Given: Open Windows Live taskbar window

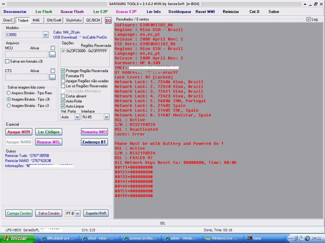Looking at the screenshot, I should click(x=223, y=238).
